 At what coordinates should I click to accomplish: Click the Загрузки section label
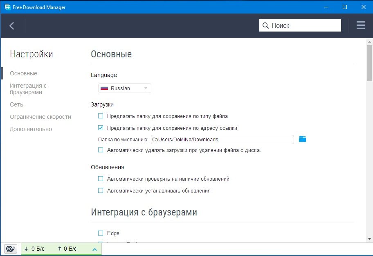[102, 104]
